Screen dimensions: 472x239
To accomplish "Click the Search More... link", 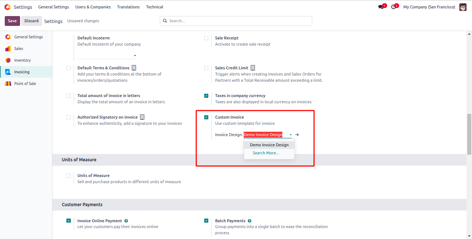I will (x=266, y=153).
